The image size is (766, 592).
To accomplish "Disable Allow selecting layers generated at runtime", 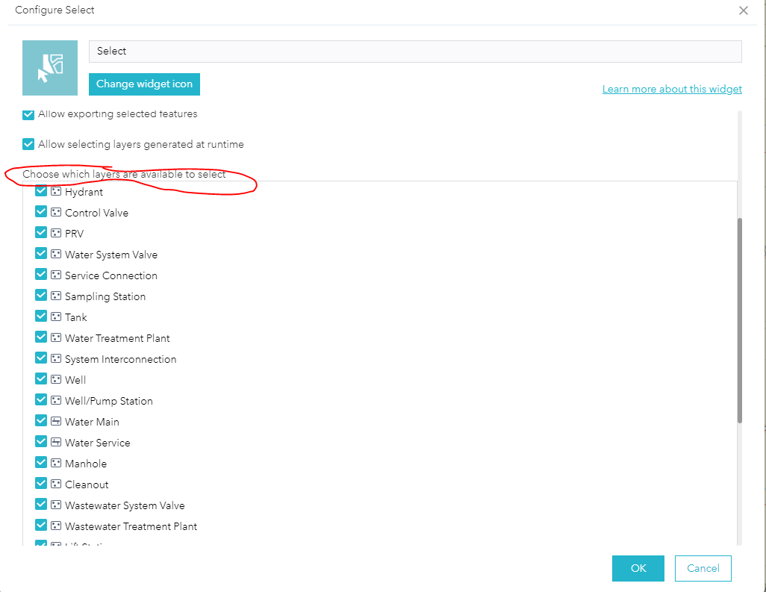I will [x=28, y=143].
